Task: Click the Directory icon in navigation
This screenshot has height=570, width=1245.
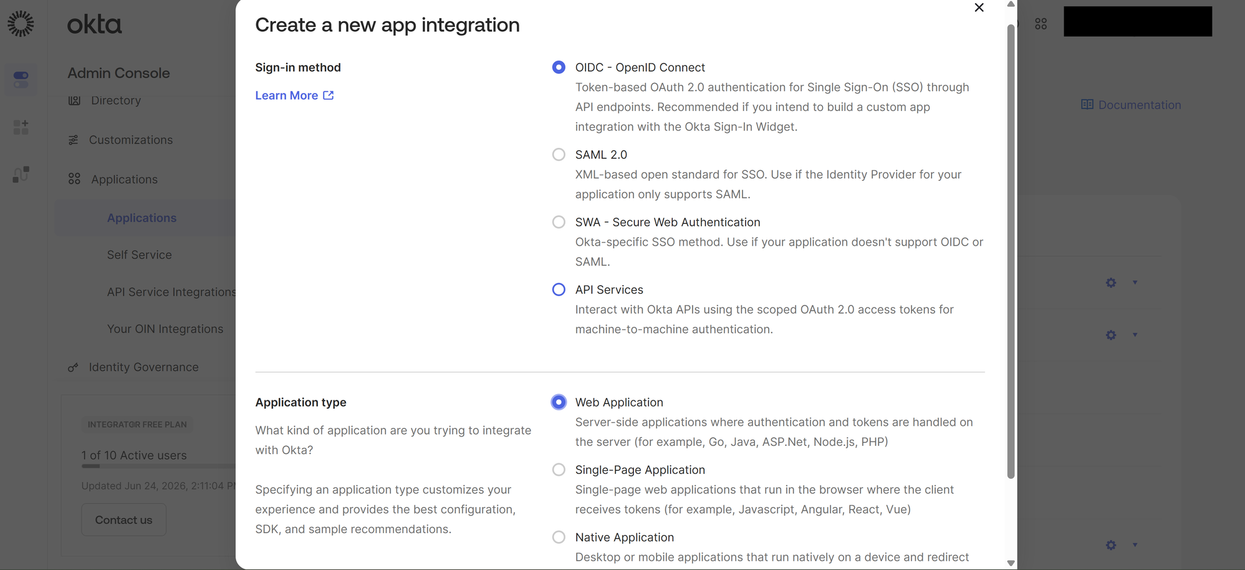Action: (74, 100)
